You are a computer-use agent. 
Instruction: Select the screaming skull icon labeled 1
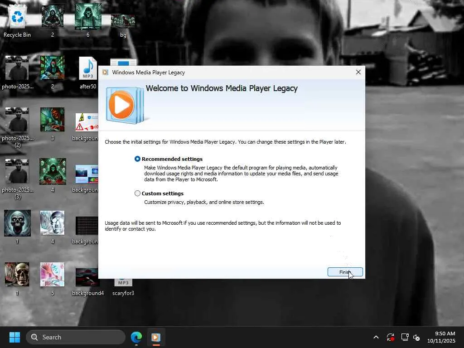17,227
